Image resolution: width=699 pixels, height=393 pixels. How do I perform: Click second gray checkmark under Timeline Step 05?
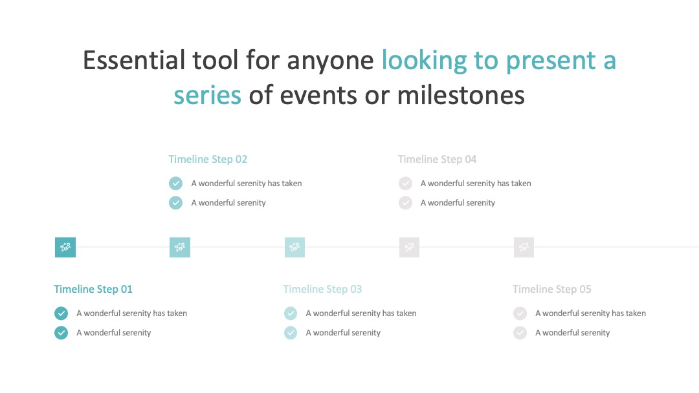pyautogui.click(x=520, y=333)
